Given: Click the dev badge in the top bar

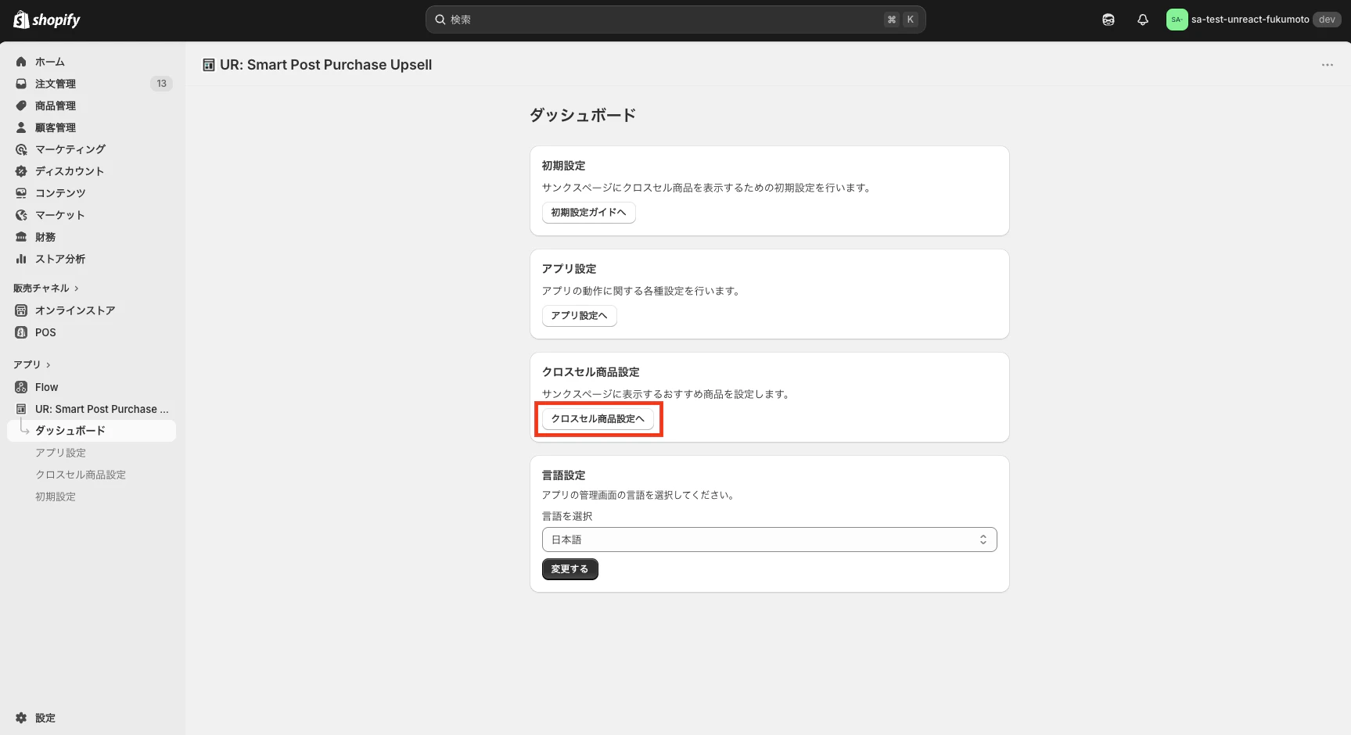Looking at the screenshot, I should (1327, 20).
